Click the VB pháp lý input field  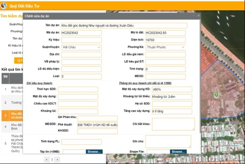click(x=81, y=62)
